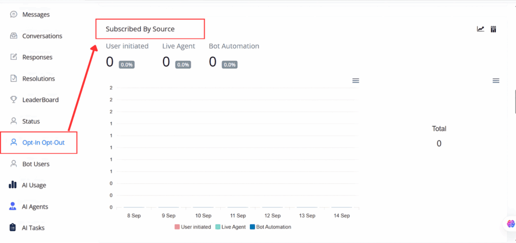Toggle User initiated series in chart legend
This screenshot has width=516, height=243.
coord(193,227)
